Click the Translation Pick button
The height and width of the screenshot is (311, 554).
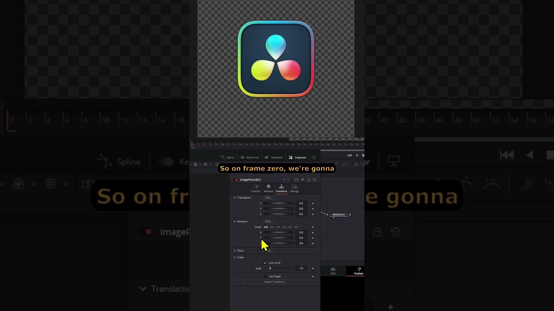point(269,198)
